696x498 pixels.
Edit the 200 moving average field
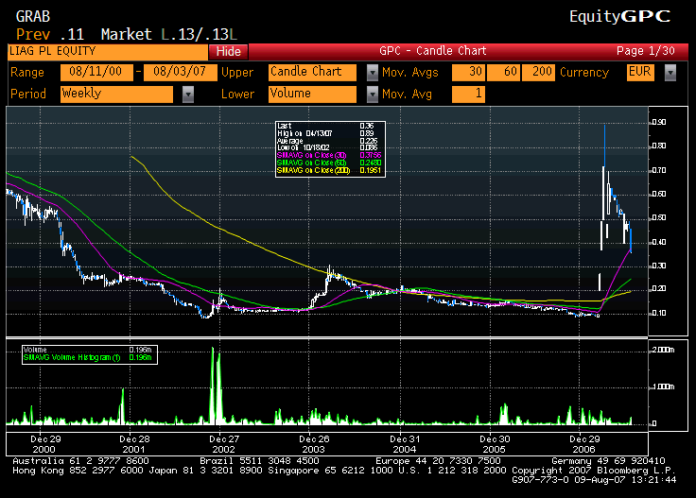pos(538,72)
